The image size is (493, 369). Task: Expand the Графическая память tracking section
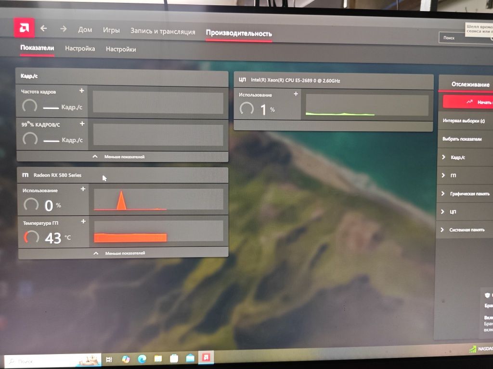pyautogui.click(x=466, y=194)
